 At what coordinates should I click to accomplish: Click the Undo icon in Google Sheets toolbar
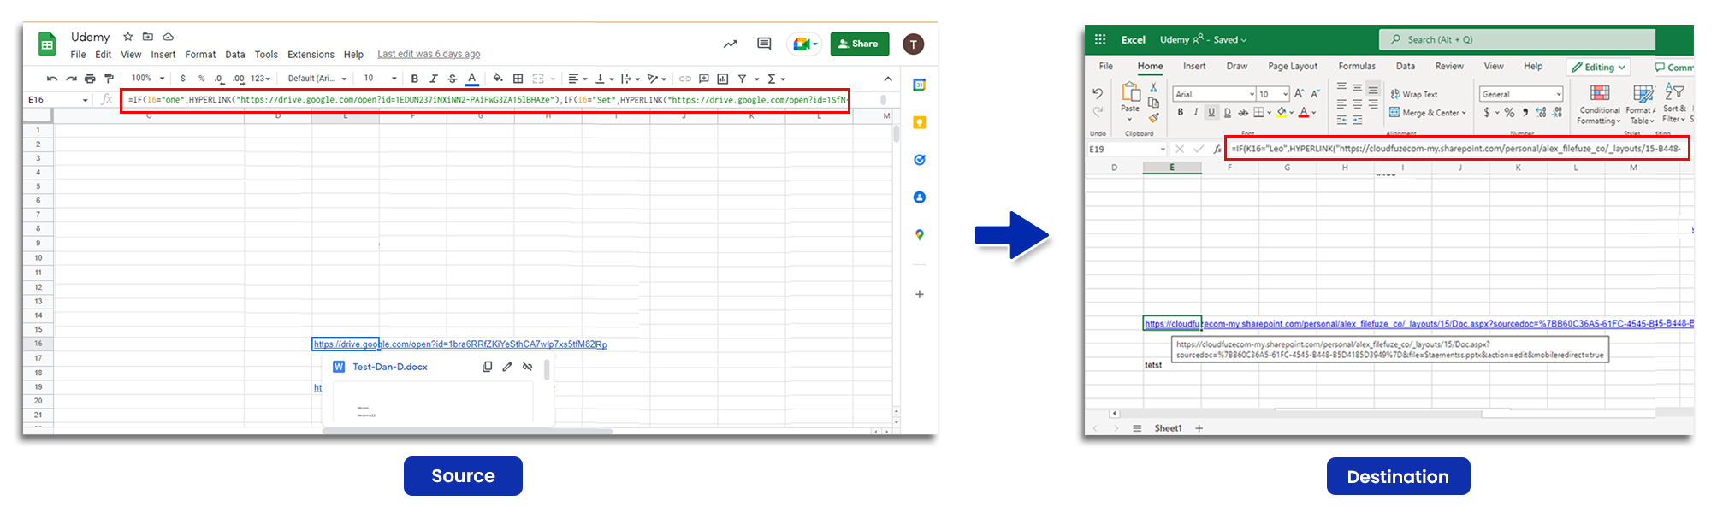(52, 79)
